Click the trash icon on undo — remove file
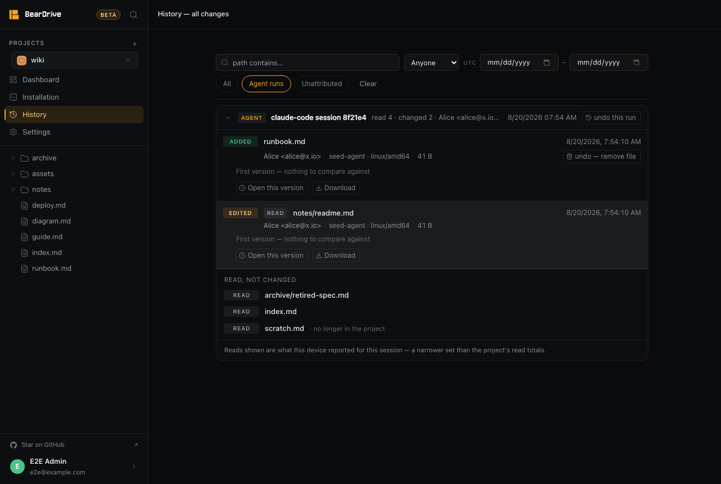This screenshot has width=721, height=484. point(569,156)
